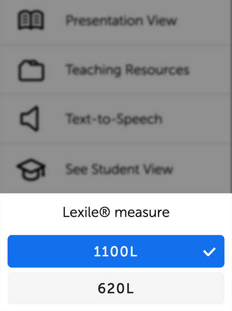Enable Text-to-Speech from the menu
The height and width of the screenshot is (311, 232).
click(116, 119)
